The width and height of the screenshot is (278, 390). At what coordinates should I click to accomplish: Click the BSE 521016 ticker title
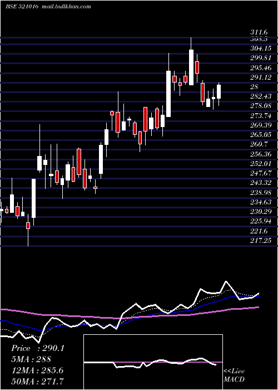(22, 7)
